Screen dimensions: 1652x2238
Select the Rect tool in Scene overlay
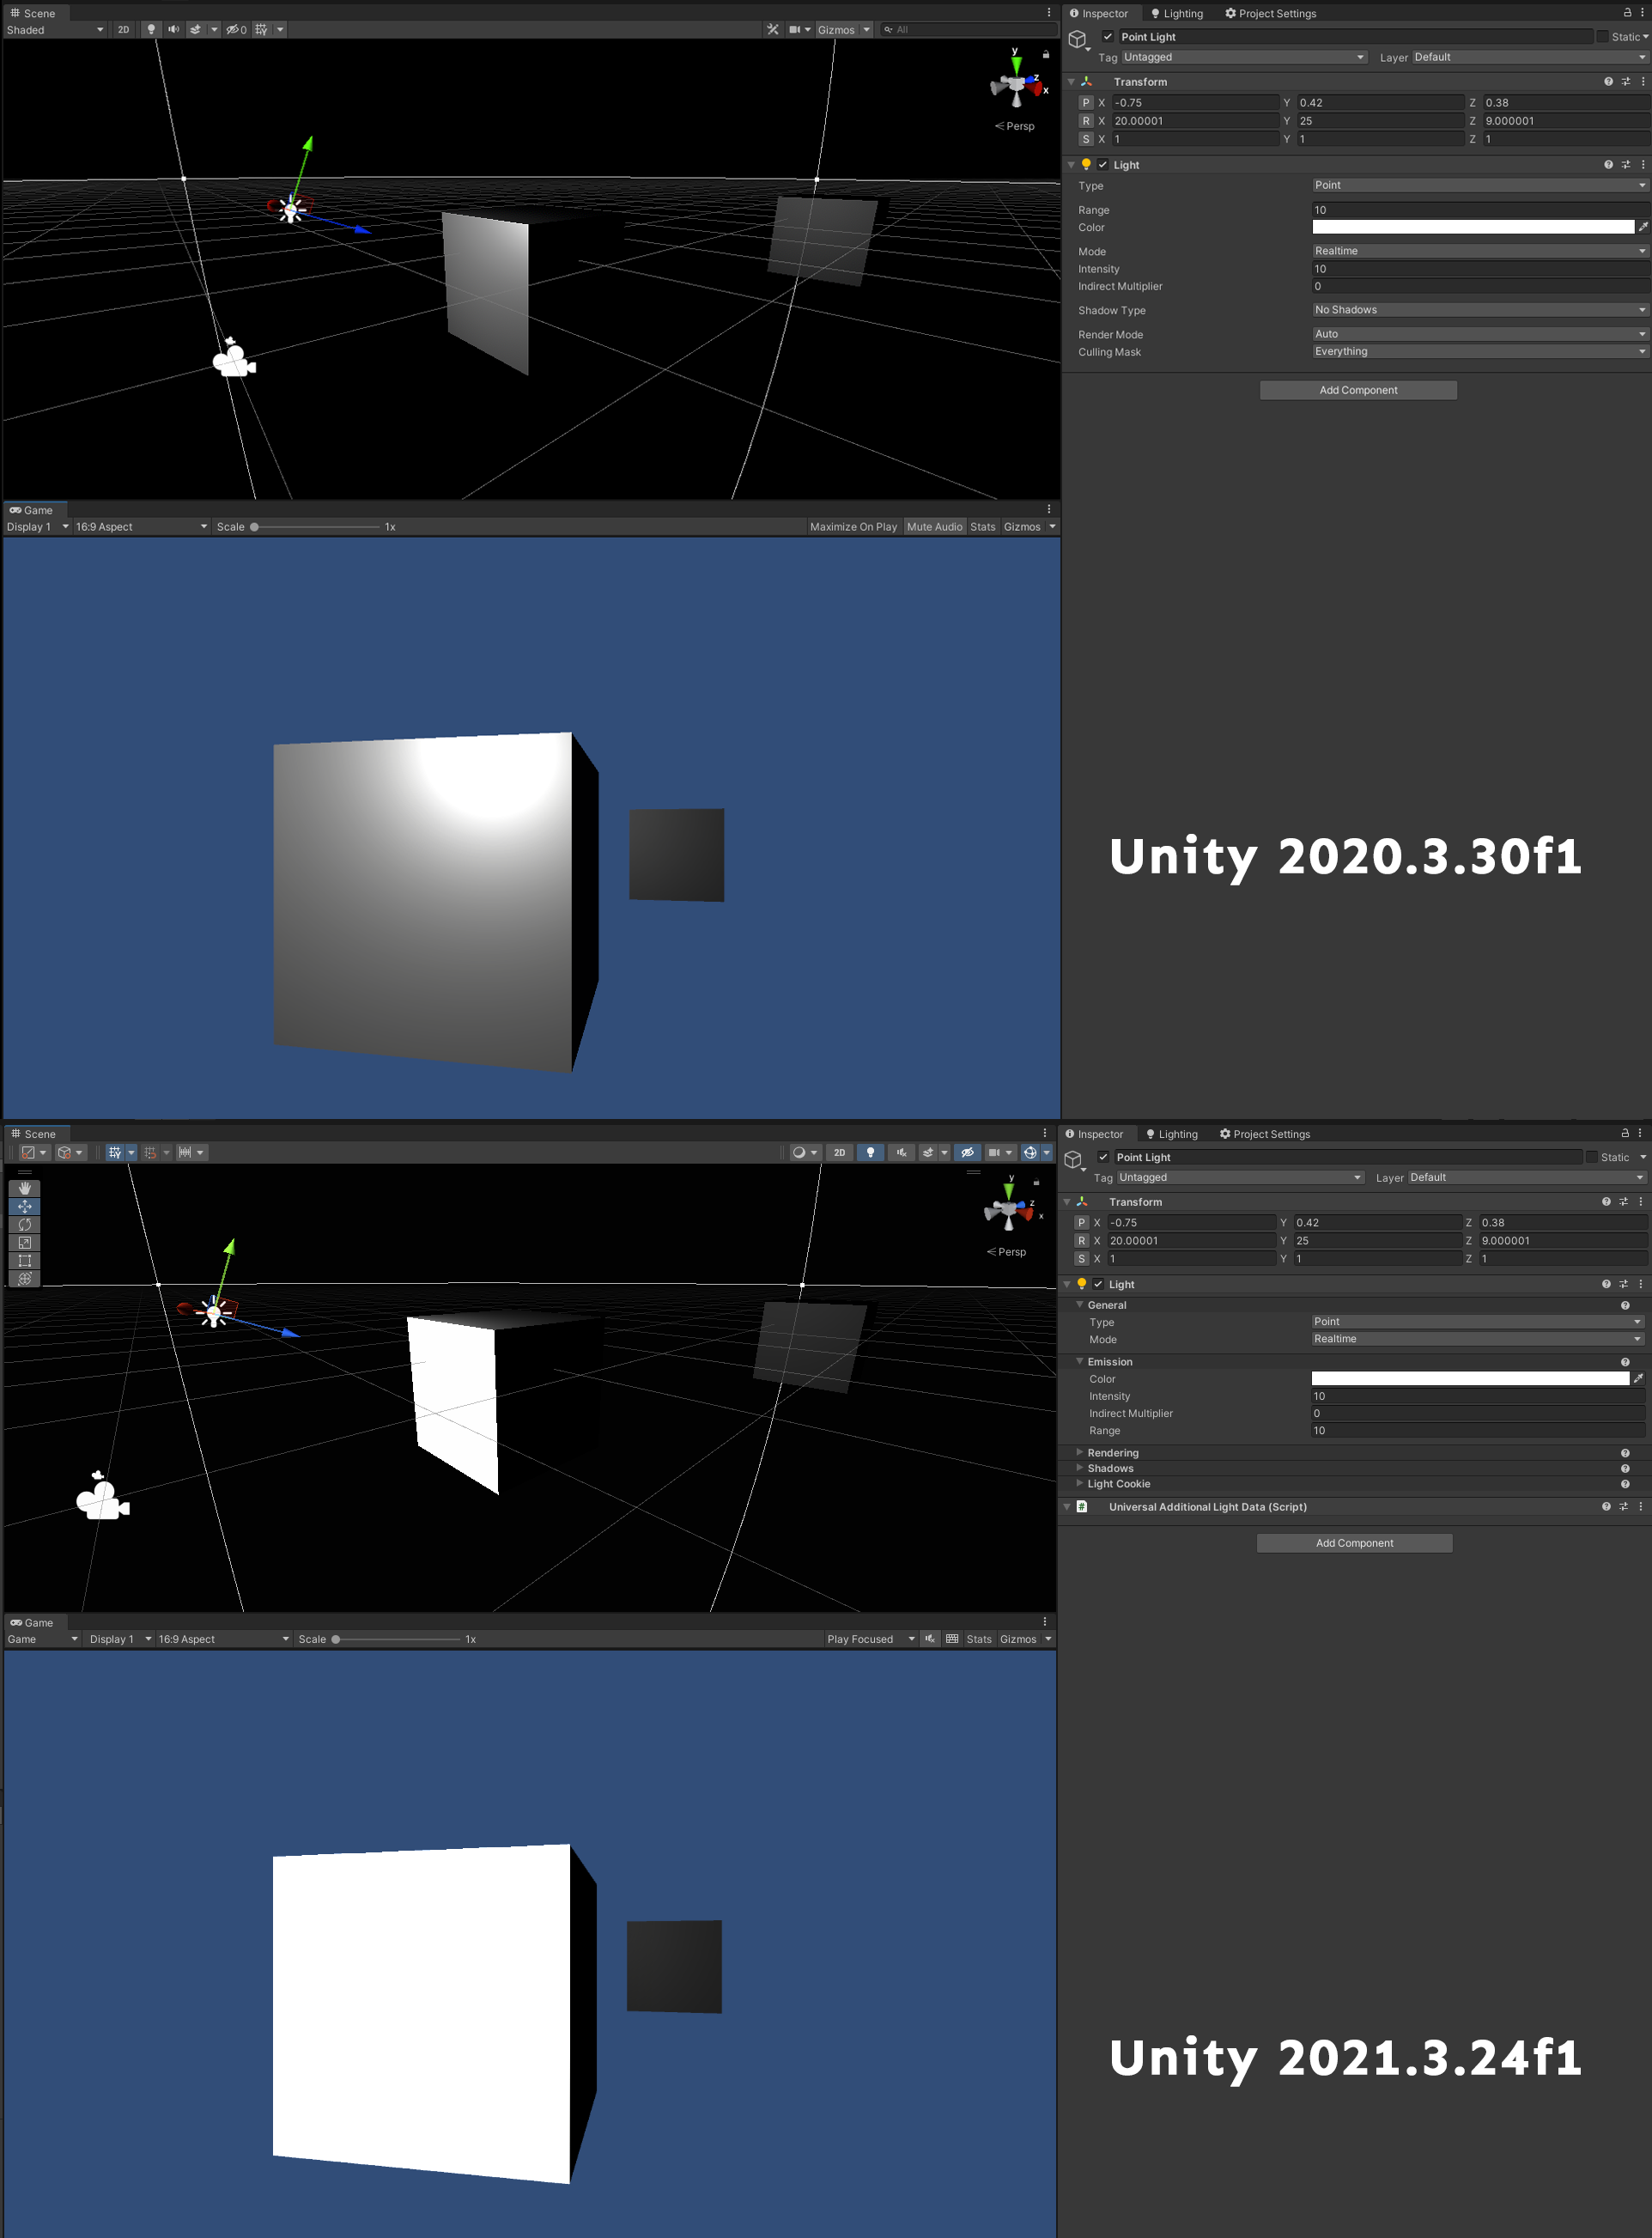(x=25, y=1260)
